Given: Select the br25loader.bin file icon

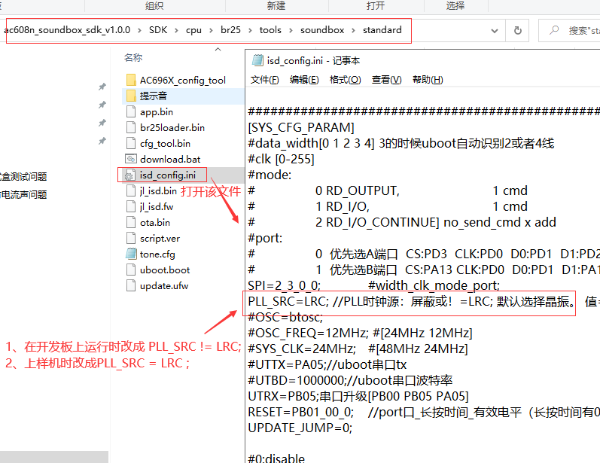Looking at the screenshot, I should 131,127.
